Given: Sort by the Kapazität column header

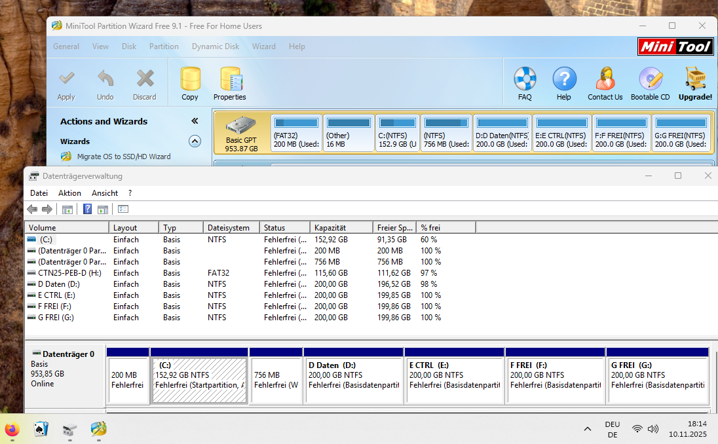Looking at the screenshot, I should (341, 227).
